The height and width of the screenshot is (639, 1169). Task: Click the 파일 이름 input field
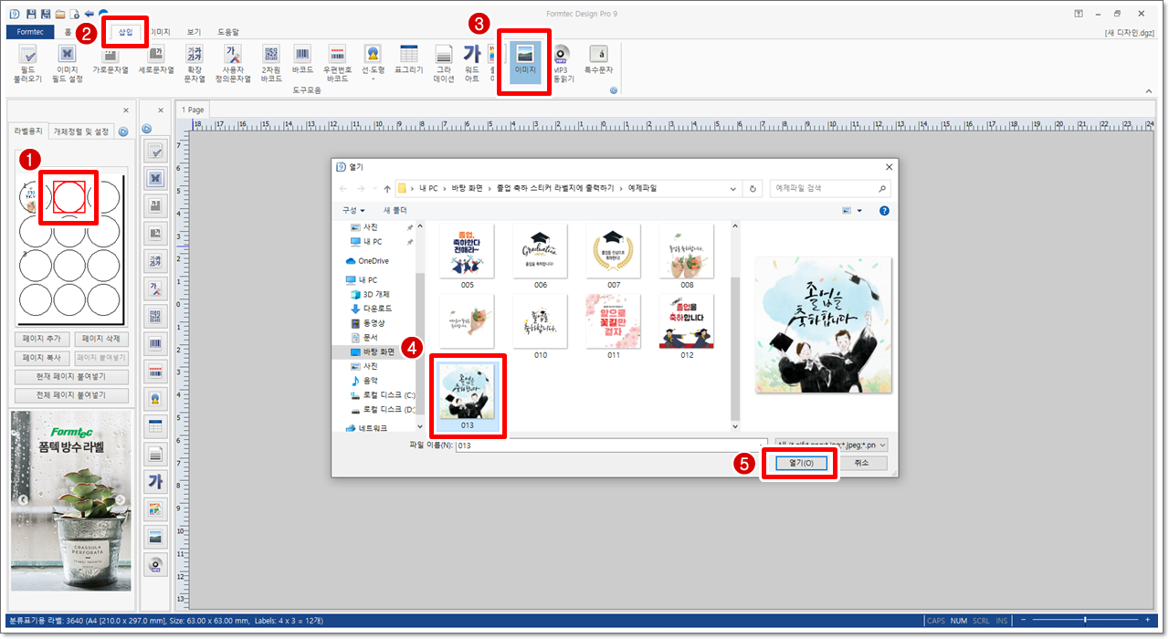click(610, 445)
